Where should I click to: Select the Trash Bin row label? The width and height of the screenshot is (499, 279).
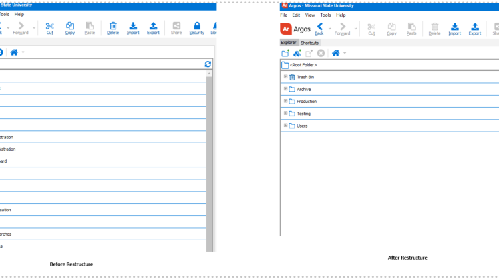point(305,77)
